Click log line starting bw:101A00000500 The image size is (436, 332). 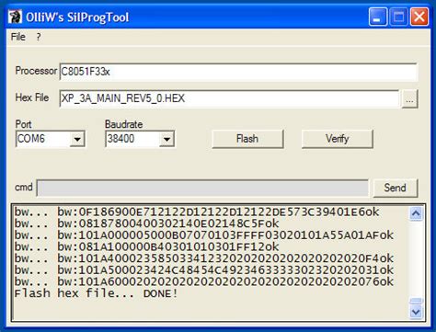pos(203,235)
